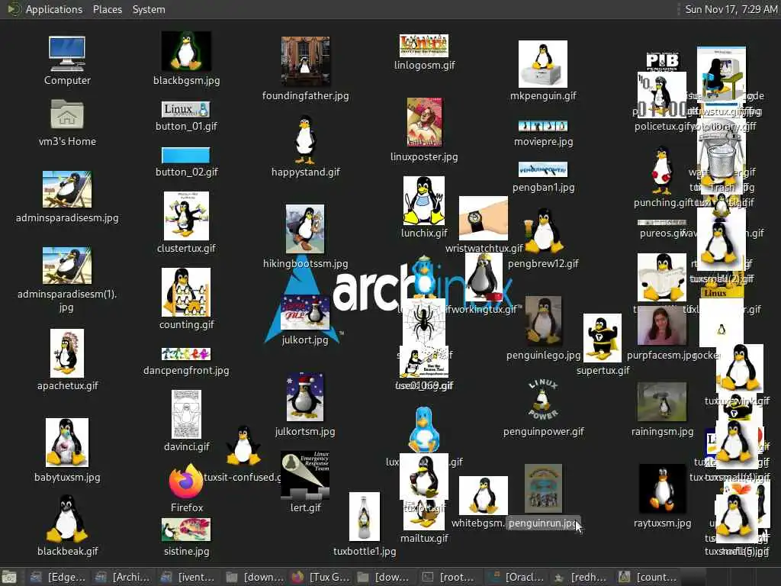Switch to the [Archi... taskbar window

click(x=124, y=577)
